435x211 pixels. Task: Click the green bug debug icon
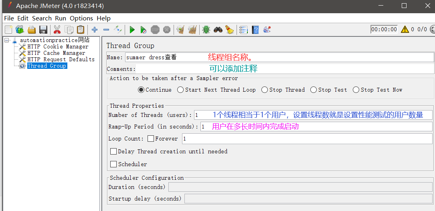(x=206, y=29)
